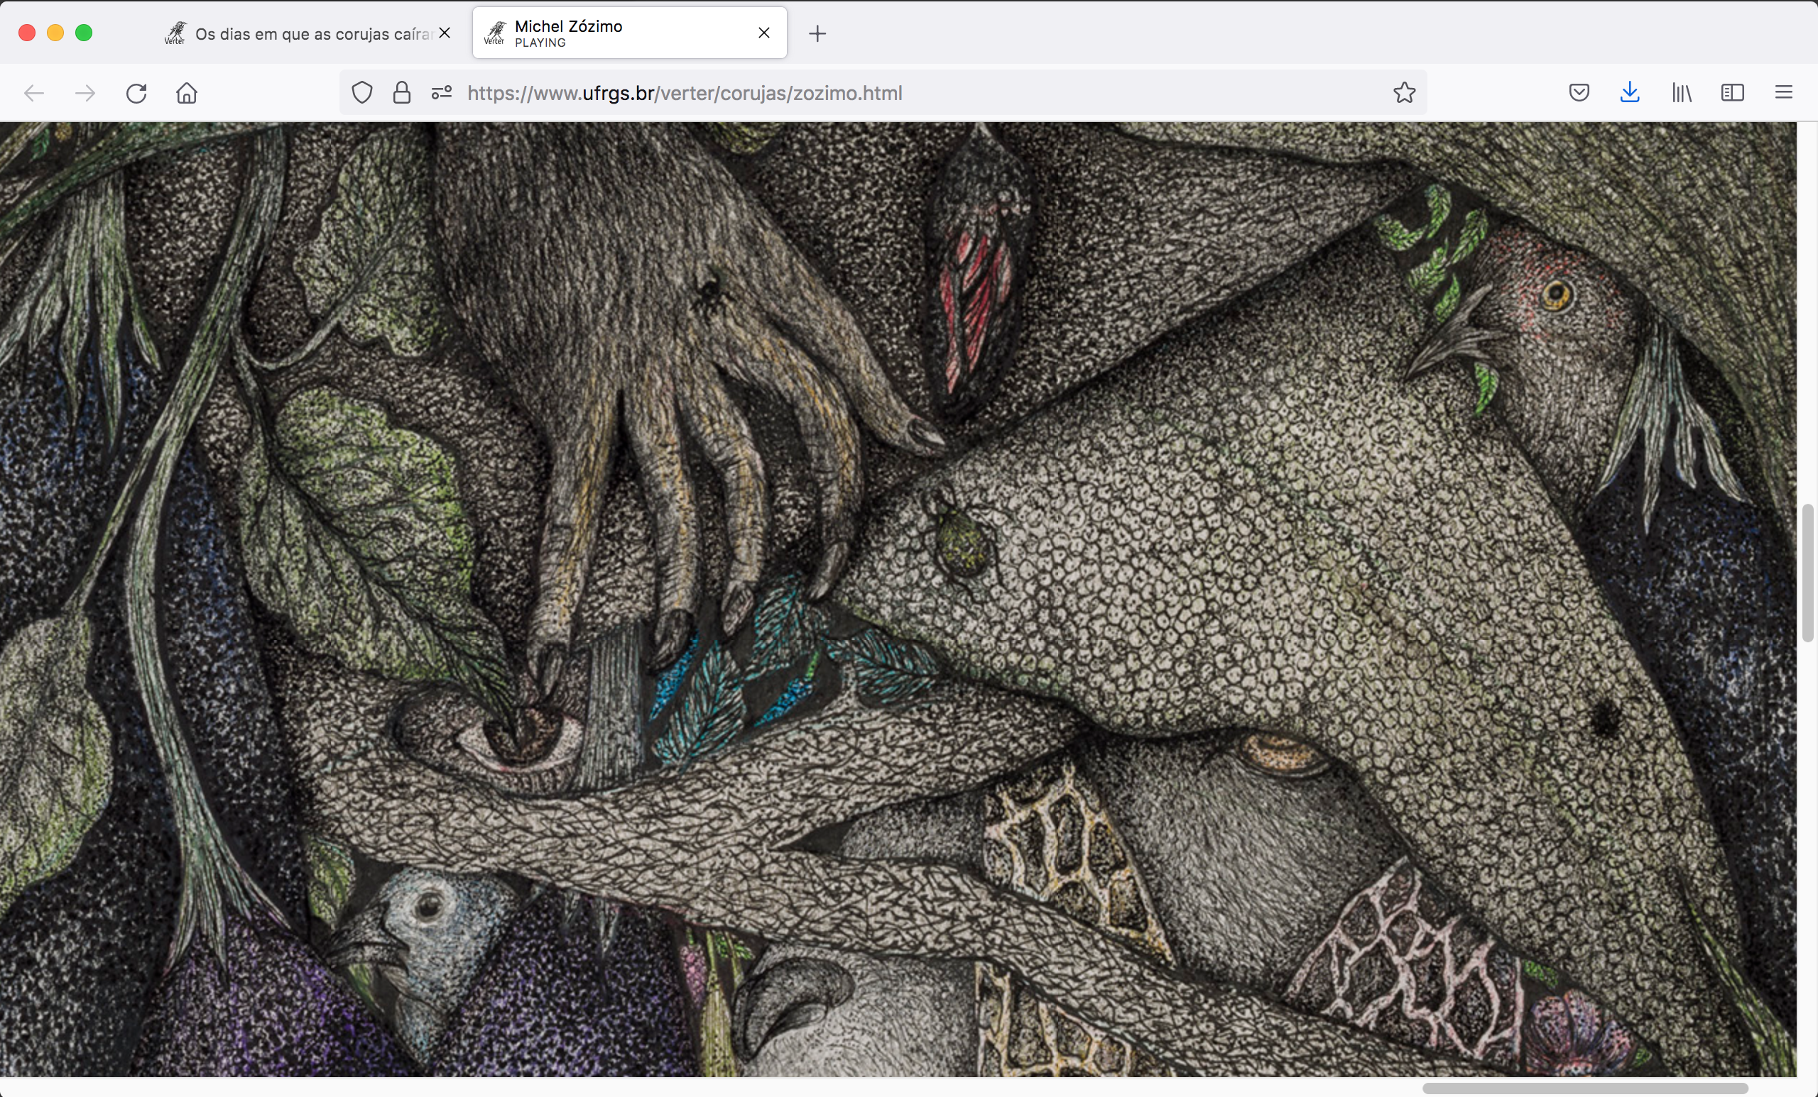Click the yellow window minimize button
Image resolution: width=1818 pixels, height=1097 pixels.
pos(55,33)
